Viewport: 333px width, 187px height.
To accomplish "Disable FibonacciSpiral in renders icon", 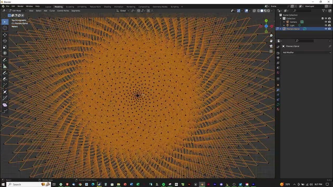I will (x=329, y=29).
